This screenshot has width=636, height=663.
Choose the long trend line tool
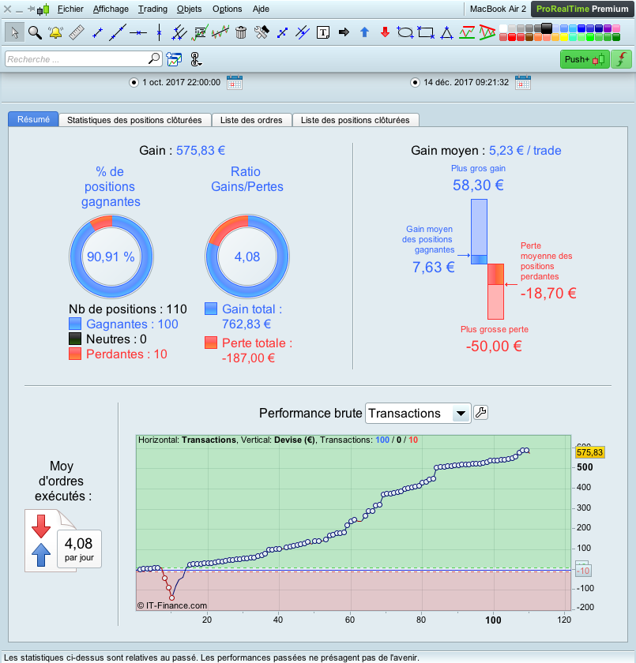pos(118,32)
